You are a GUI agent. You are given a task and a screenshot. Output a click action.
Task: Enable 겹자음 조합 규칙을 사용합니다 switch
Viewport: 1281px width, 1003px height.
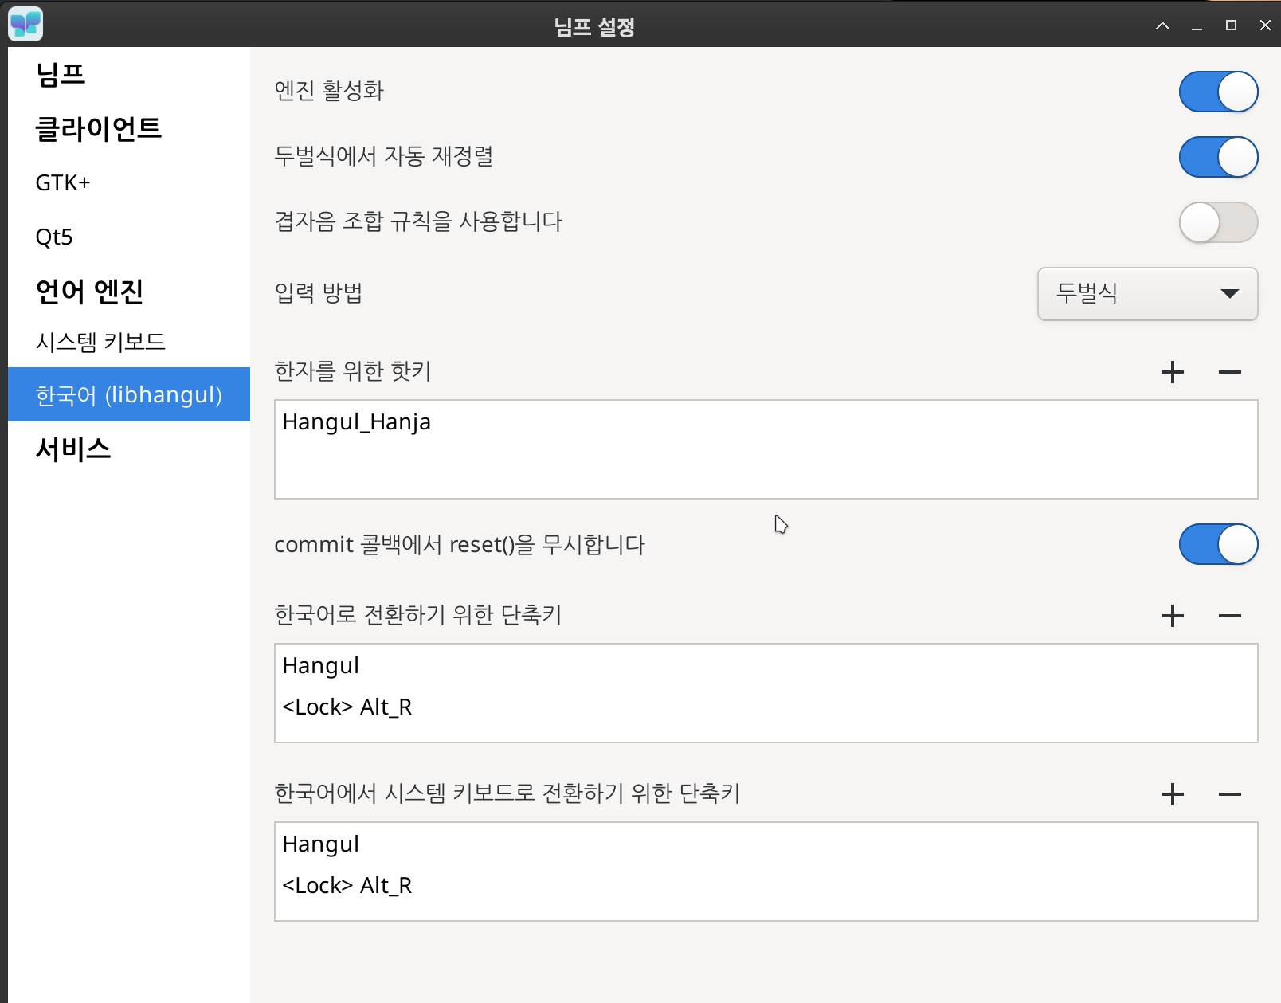pos(1218,222)
